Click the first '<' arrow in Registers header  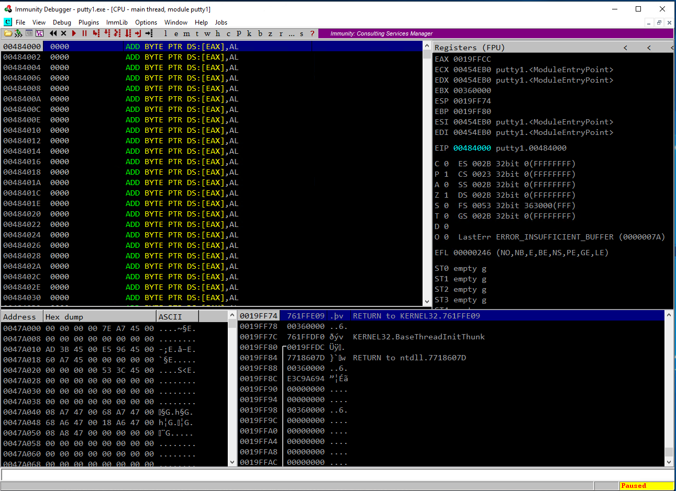click(x=625, y=48)
